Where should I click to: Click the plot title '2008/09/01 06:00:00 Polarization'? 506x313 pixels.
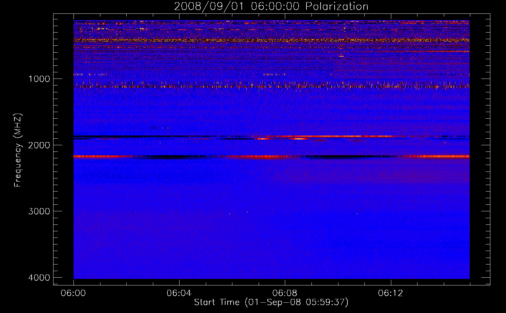click(271, 7)
